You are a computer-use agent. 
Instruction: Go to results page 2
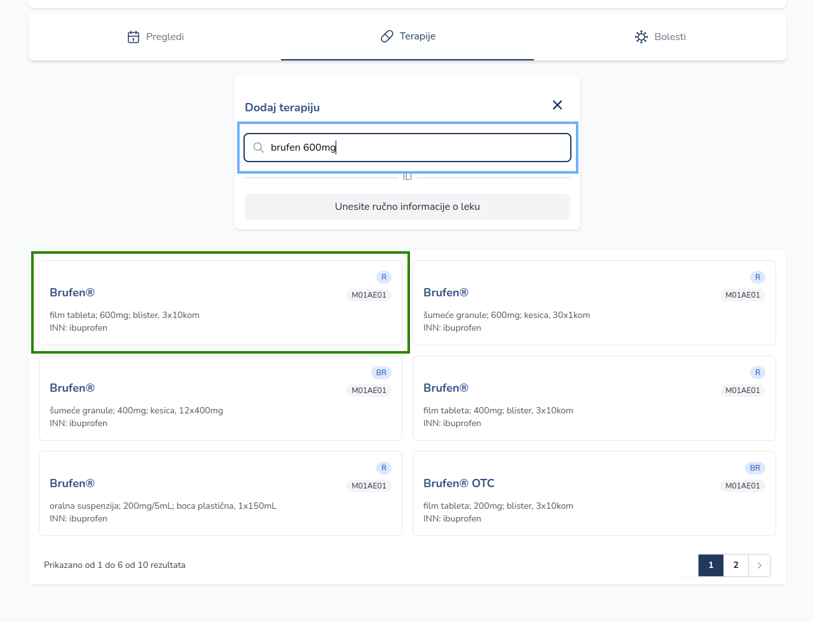coord(736,565)
